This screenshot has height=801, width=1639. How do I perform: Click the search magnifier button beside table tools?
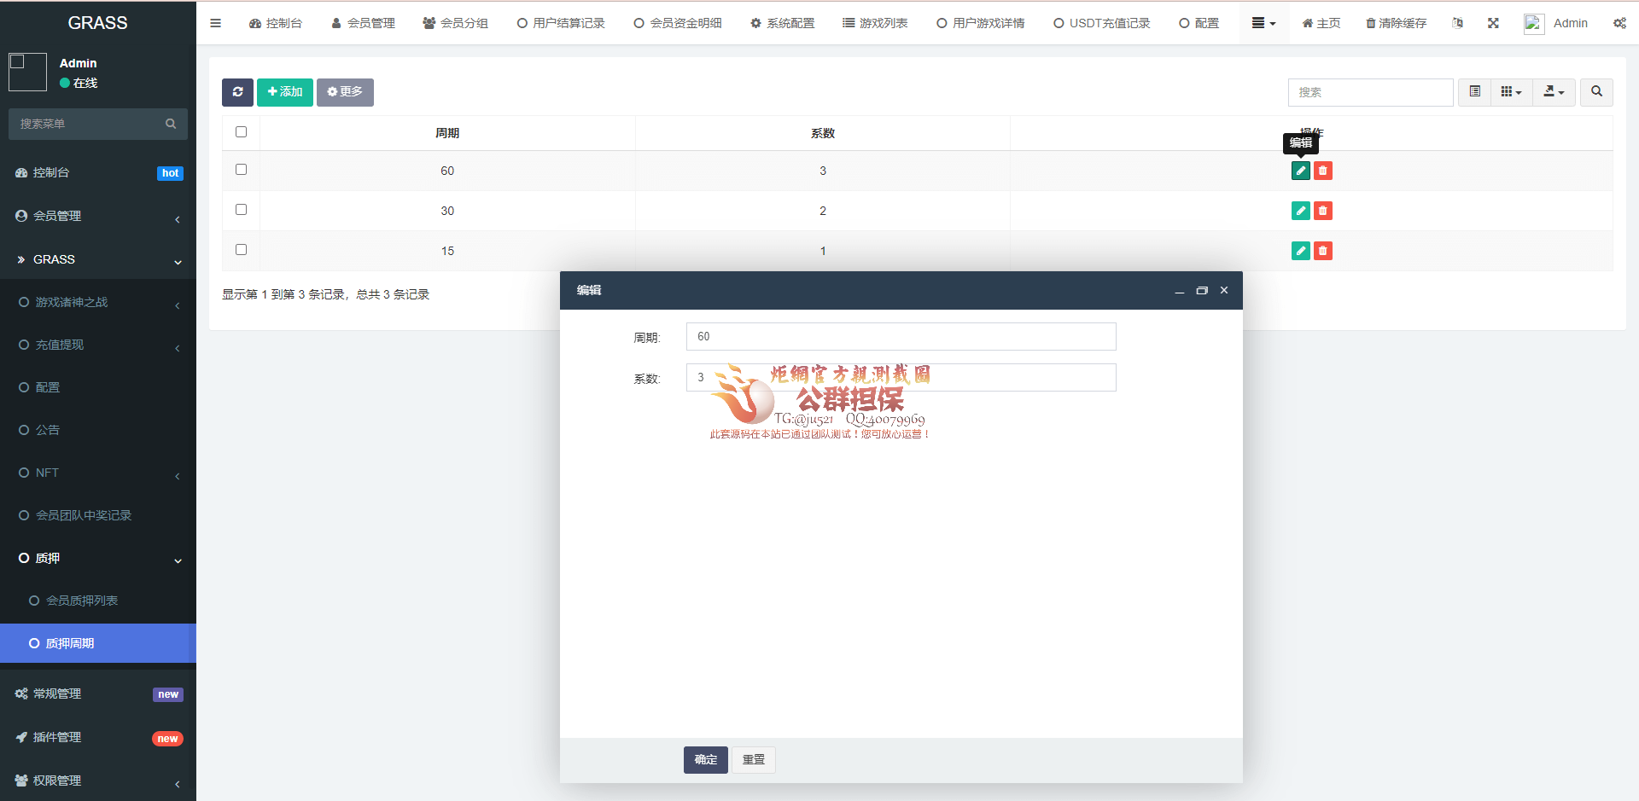click(x=1596, y=92)
